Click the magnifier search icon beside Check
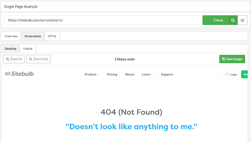 tap(233, 20)
